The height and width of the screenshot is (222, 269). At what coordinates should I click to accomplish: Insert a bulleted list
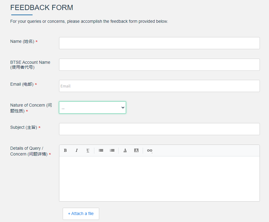point(101,150)
